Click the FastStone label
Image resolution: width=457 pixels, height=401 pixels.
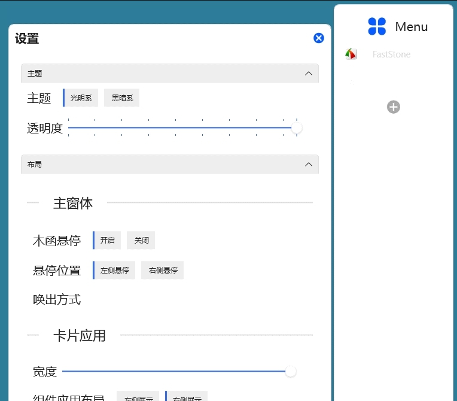pyautogui.click(x=391, y=54)
